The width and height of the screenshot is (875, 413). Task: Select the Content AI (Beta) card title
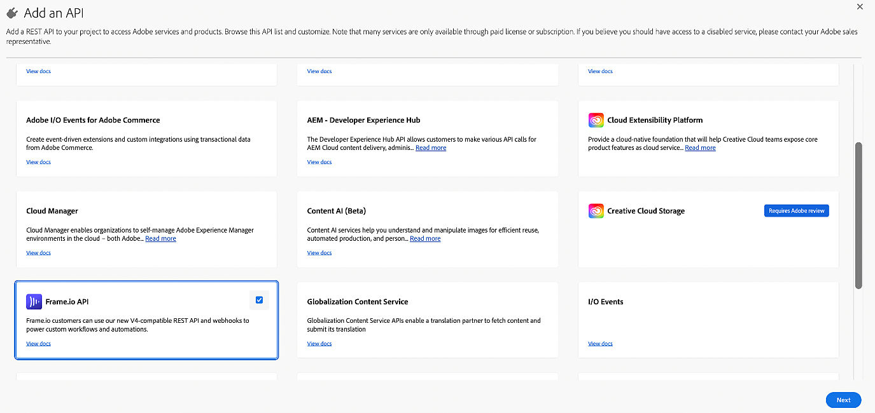point(337,211)
